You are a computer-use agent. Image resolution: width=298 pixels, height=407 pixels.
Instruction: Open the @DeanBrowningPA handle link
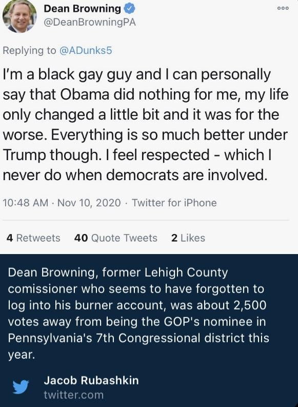click(x=90, y=22)
